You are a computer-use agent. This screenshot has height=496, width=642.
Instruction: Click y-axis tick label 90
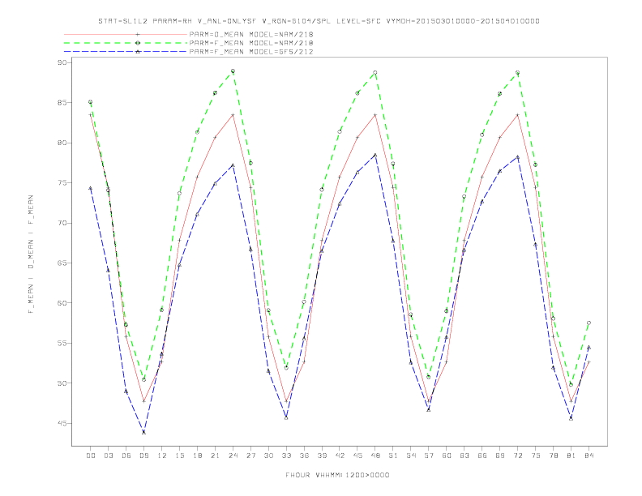pos(62,62)
